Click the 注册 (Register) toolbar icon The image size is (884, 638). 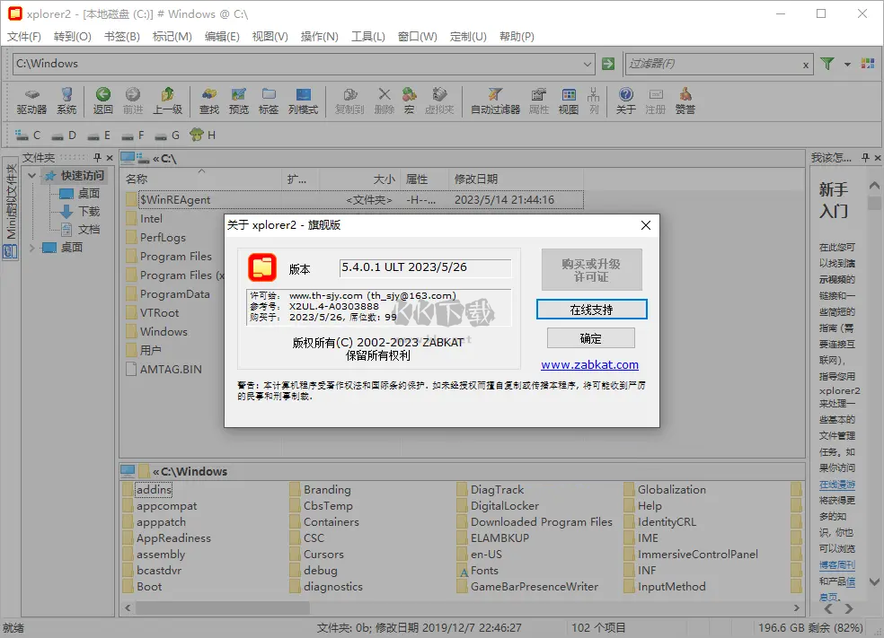point(656,99)
